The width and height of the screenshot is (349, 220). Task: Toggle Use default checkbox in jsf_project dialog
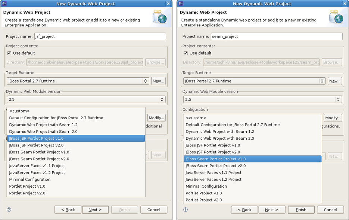(9, 53)
